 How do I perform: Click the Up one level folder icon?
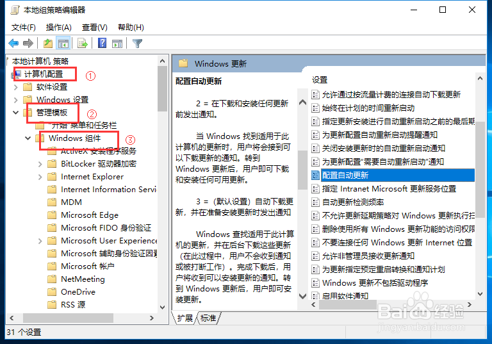(x=47, y=44)
